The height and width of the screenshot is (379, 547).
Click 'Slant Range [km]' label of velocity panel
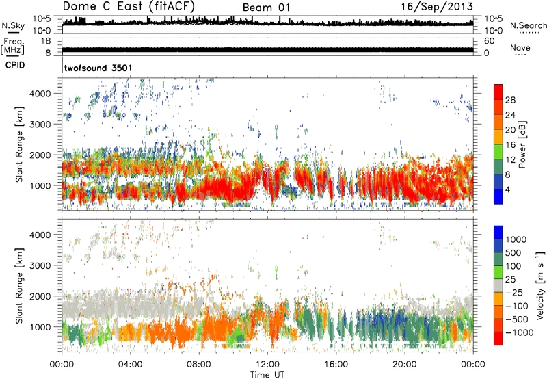[19, 285]
